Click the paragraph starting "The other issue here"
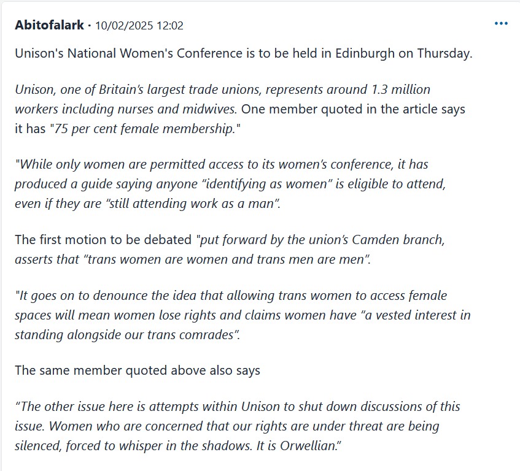 (237, 426)
